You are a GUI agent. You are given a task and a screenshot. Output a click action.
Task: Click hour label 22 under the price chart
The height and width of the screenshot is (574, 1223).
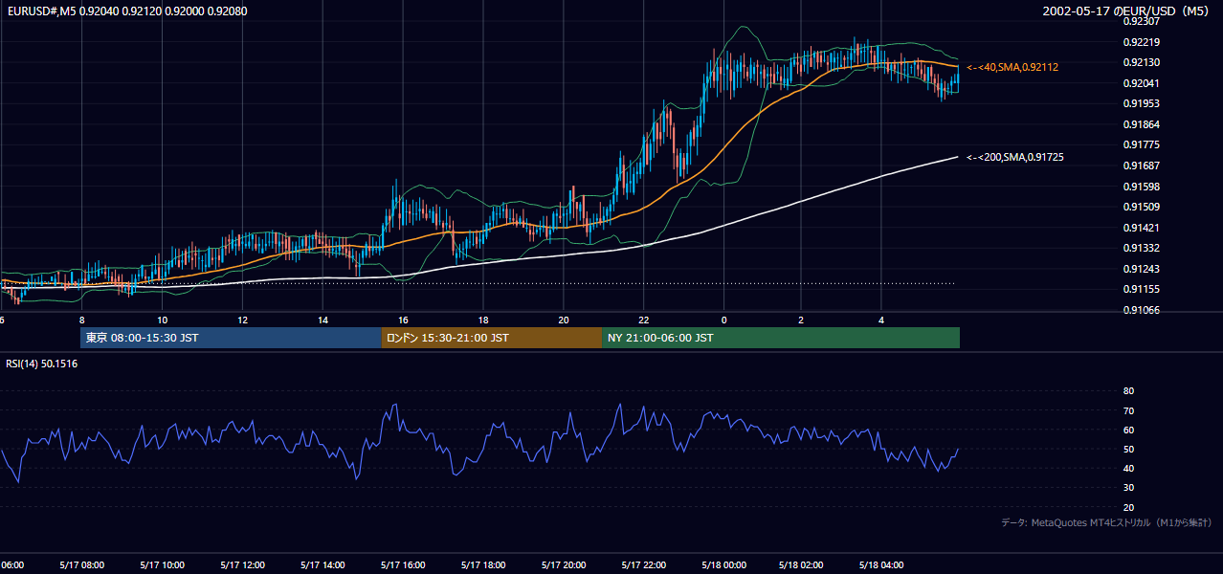tap(644, 320)
